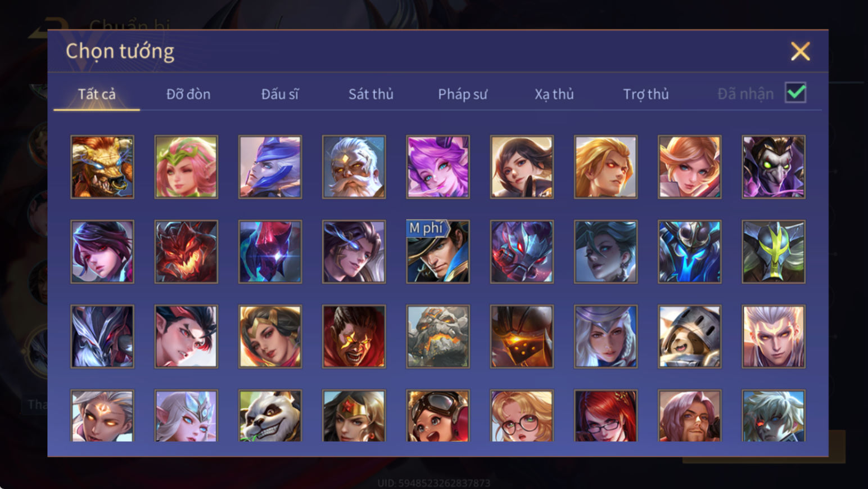Select the red fire demon hero
Image resolution: width=868 pixels, height=489 pixels.
click(x=186, y=252)
